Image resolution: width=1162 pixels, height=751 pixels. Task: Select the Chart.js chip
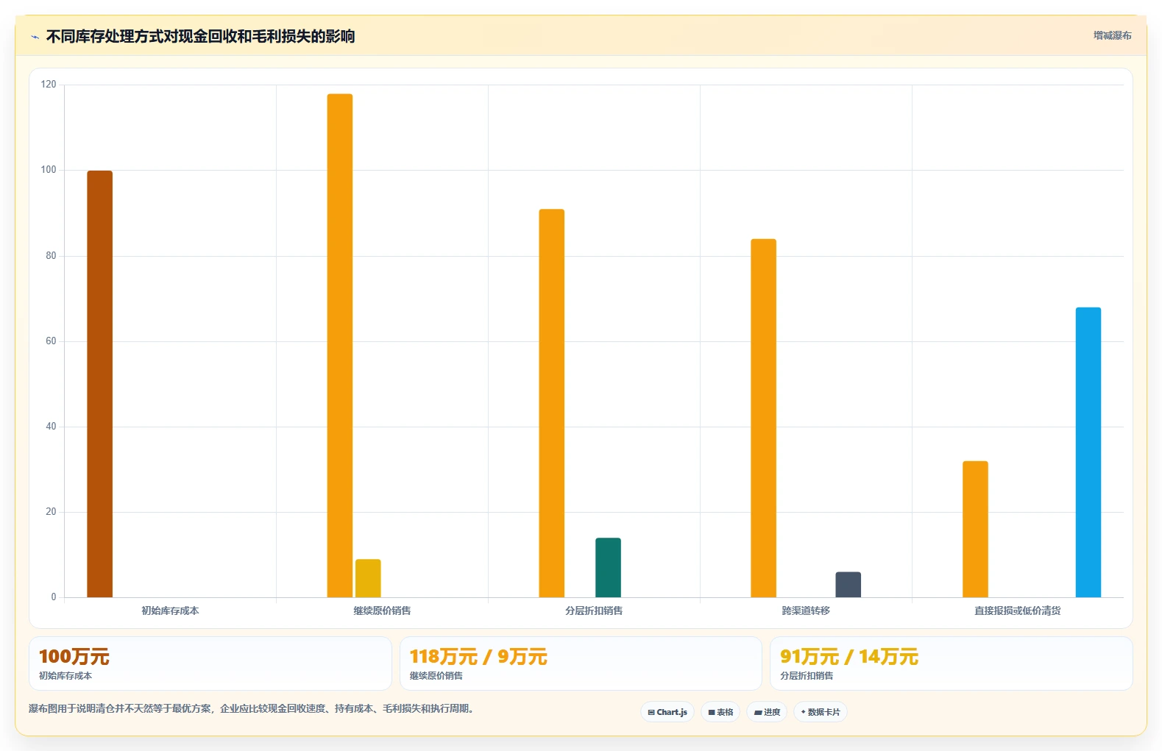pos(667,712)
